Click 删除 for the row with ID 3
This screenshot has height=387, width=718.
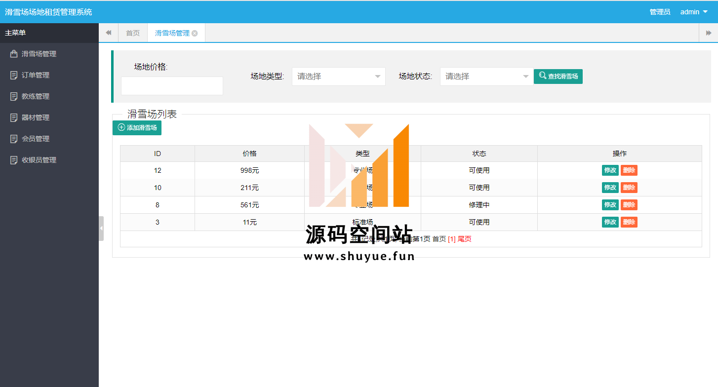point(629,222)
